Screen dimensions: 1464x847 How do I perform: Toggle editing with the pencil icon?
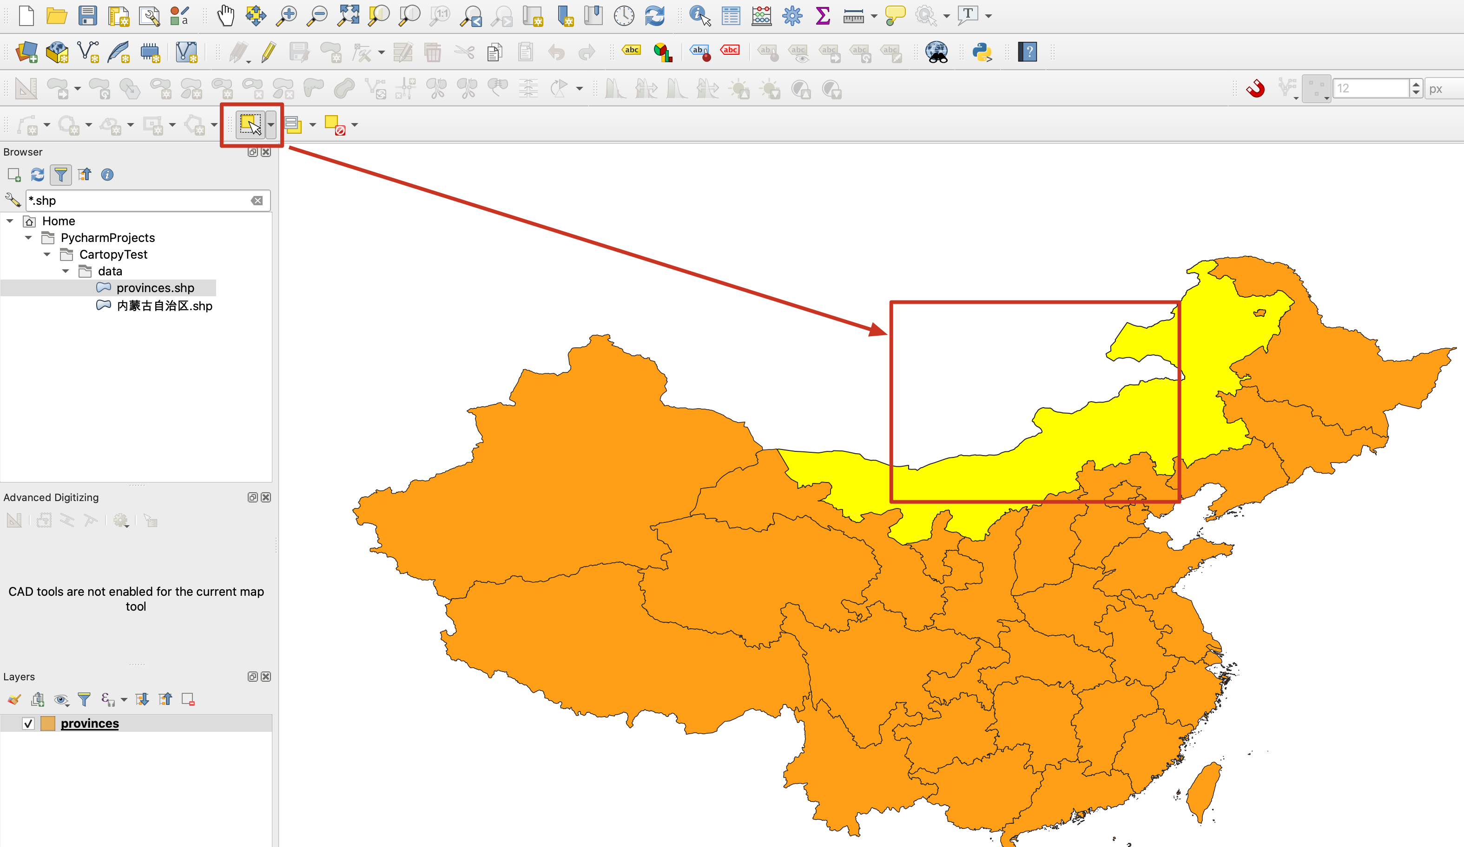coord(269,52)
